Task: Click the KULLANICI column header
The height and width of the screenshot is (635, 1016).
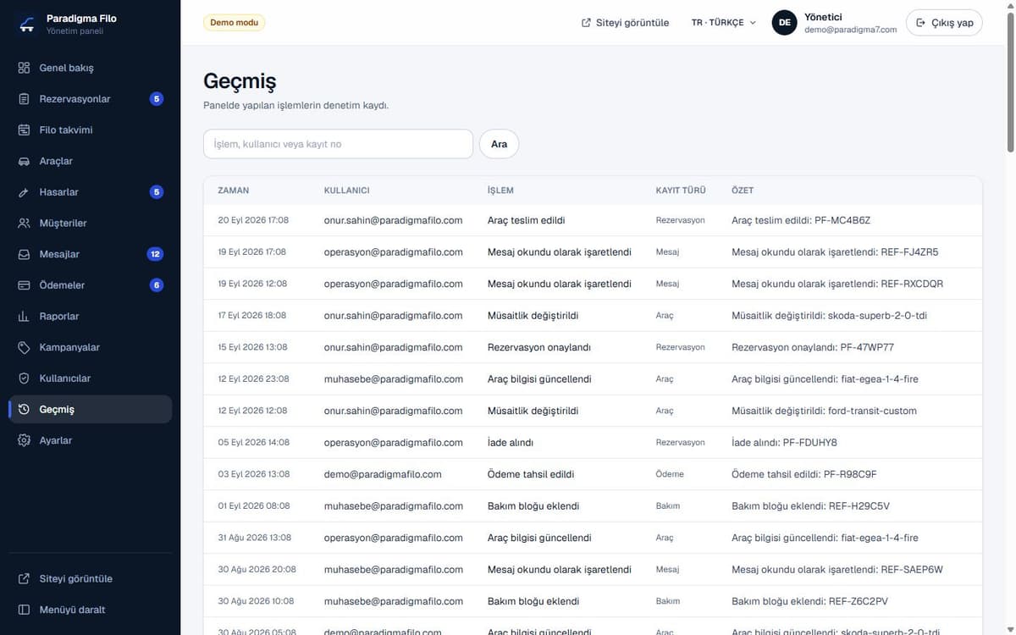Action: [x=347, y=190]
